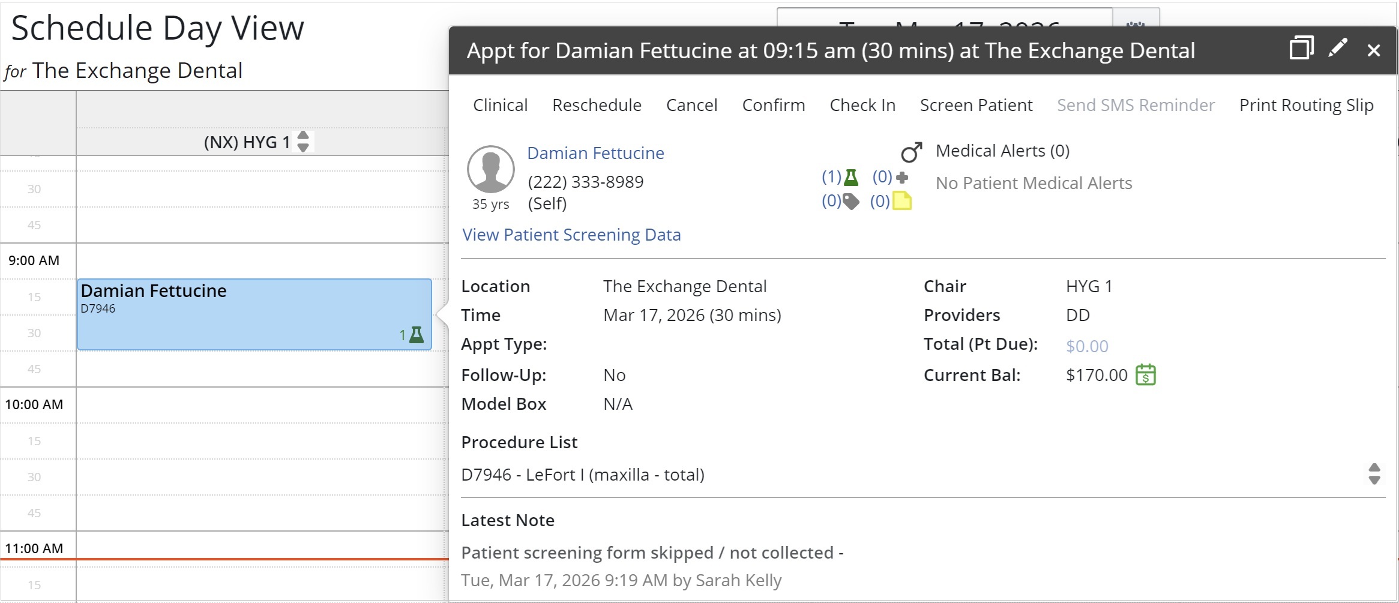Click the $0.00 Total Pt Due amount
Viewport: 1399px width, 603px height.
pos(1086,346)
